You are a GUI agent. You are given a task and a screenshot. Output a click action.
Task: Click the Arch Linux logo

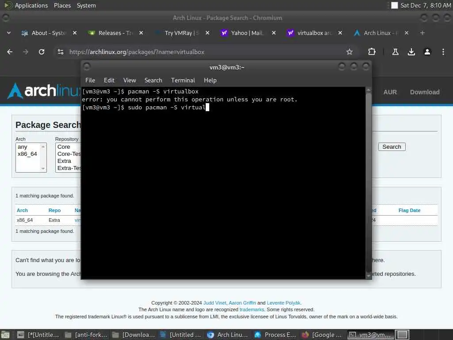(44, 91)
